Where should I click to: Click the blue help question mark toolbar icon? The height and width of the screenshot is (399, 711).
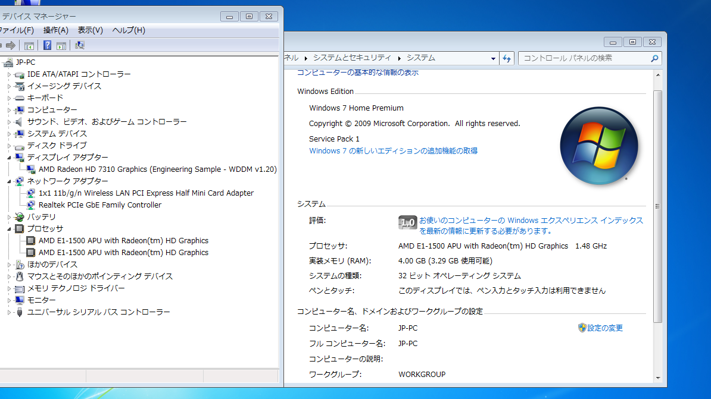47,45
